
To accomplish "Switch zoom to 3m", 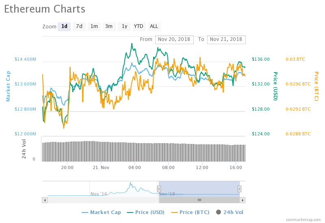I will pyautogui.click(x=109, y=26).
